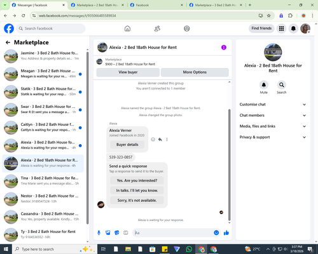The height and width of the screenshot is (254, 318).
Task: Open Nestor - 3 Bed 2 Bath conversation
Action: click(43, 199)
